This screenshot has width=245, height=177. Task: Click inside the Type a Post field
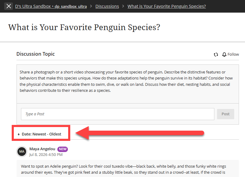[118, 114]
